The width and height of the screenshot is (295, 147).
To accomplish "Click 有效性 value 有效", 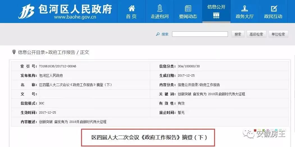I will 181,104.
